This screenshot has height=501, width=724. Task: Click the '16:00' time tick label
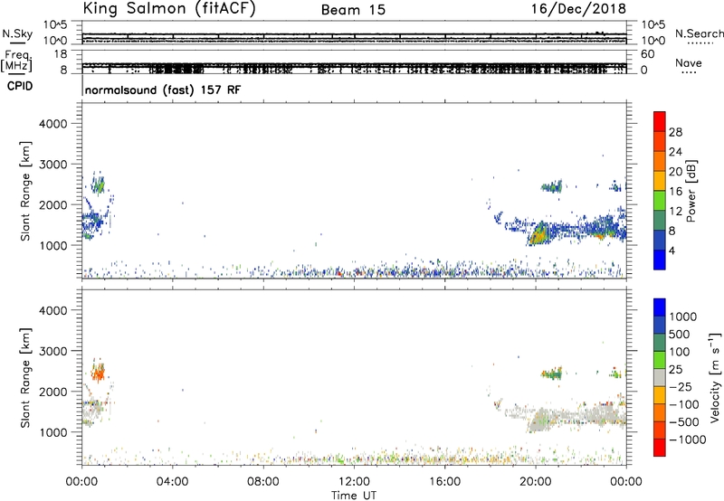coord(444,482)
